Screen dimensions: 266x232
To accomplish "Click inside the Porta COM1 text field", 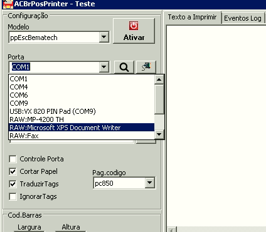I will (x=54, y=67).
